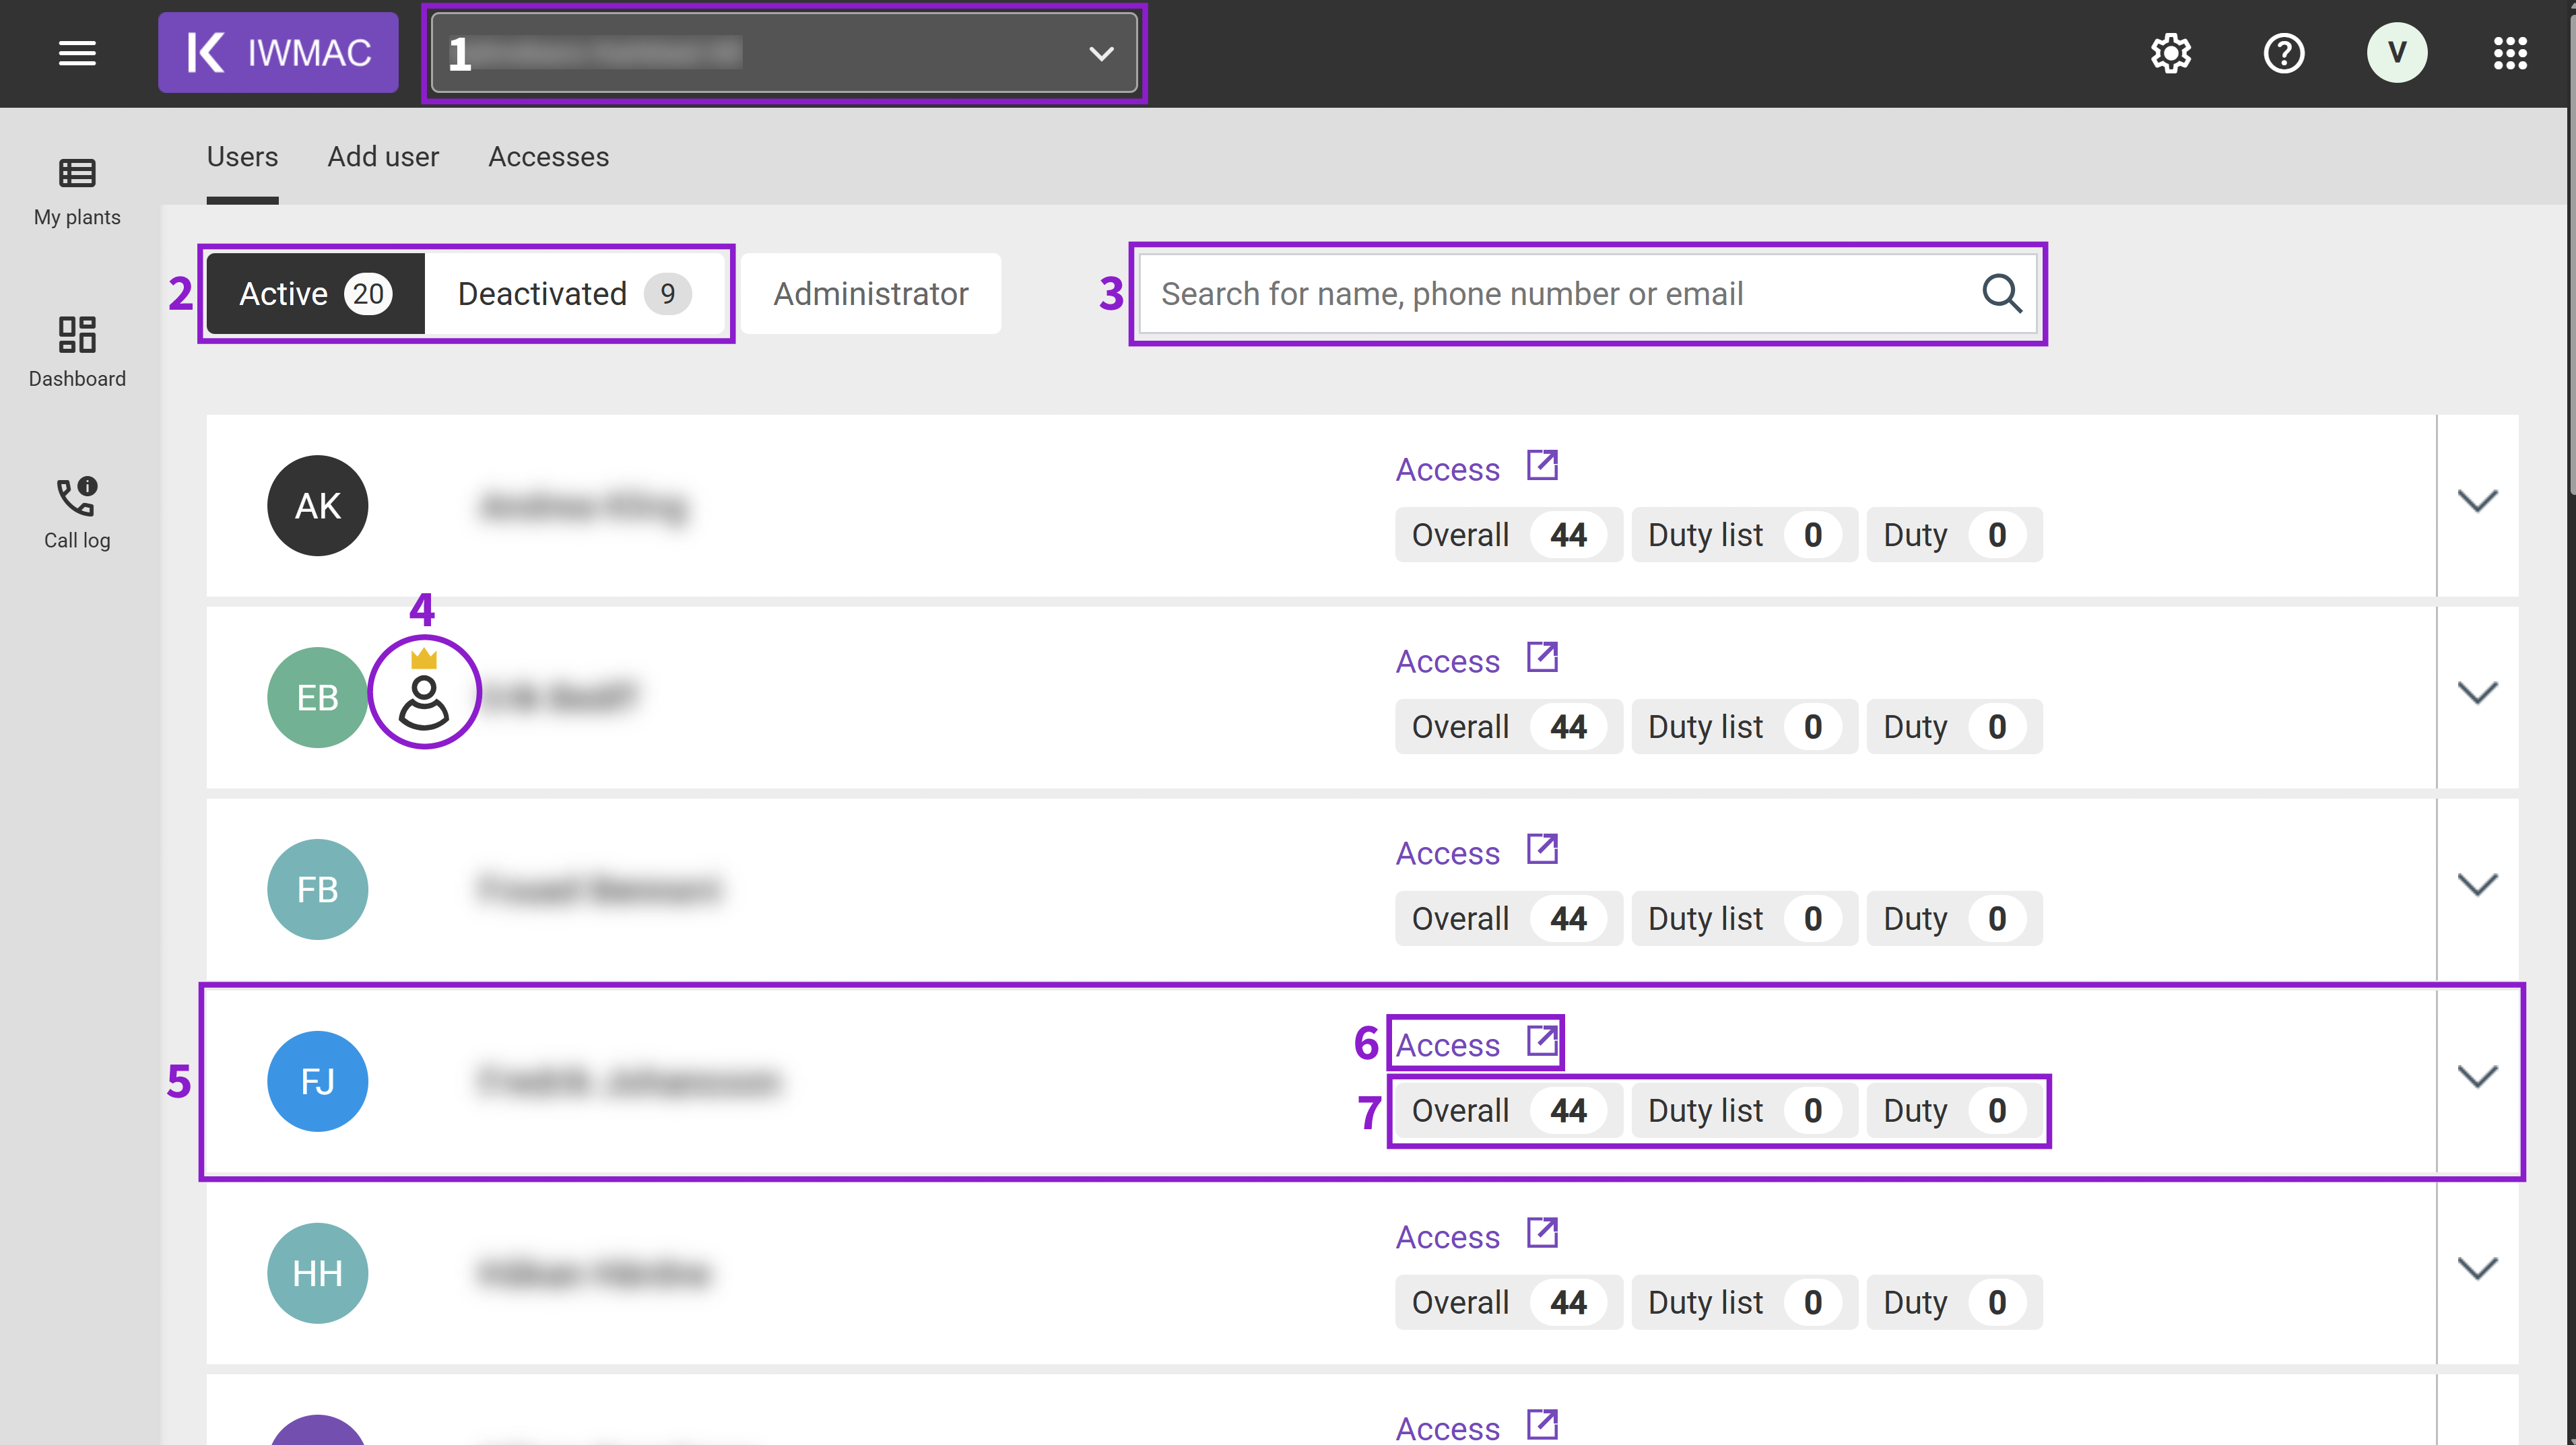Screen dimensions: 2576x1445
Task: Click the external link icon in the FB row
Action: (x=1542, y=849)
